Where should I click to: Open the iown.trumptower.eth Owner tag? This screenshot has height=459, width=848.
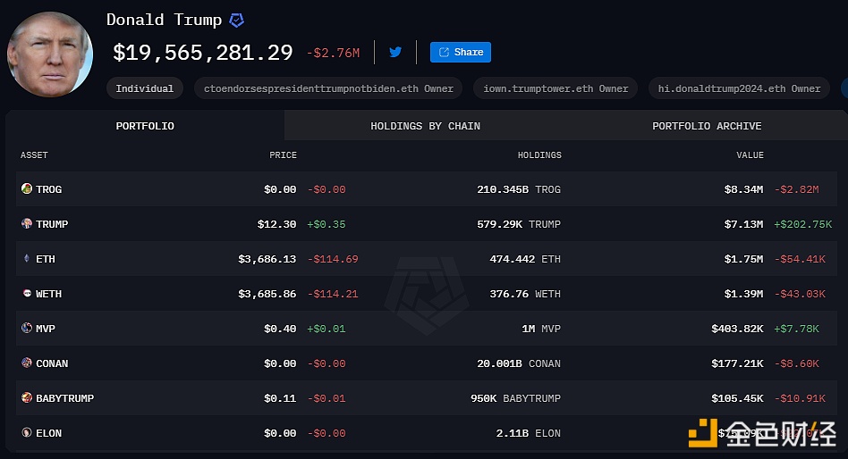point(555,88)
